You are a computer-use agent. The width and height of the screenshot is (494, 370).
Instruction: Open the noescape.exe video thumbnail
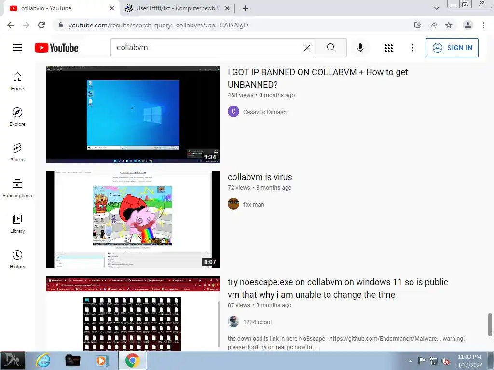pyautogui.click(x=133, y=313)
